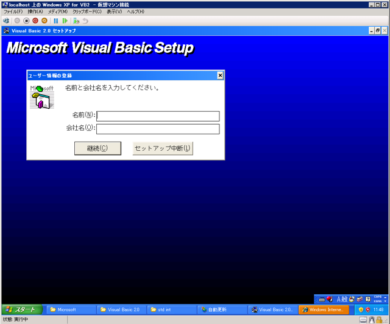Screen dimensions: 390x324
Task: Click the gray Revert arrow icon
Action: click(85, 21)
